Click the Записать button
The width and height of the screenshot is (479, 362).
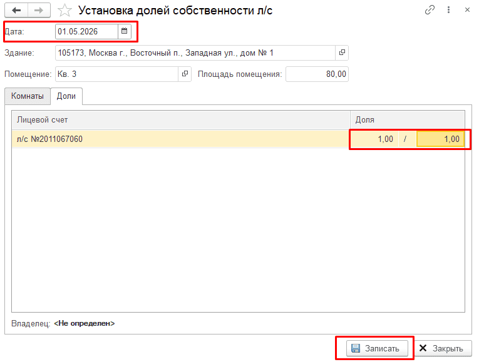[x=378, y=348]
